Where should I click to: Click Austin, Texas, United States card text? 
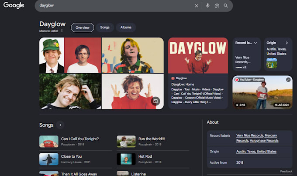click(x=276, y=51)
